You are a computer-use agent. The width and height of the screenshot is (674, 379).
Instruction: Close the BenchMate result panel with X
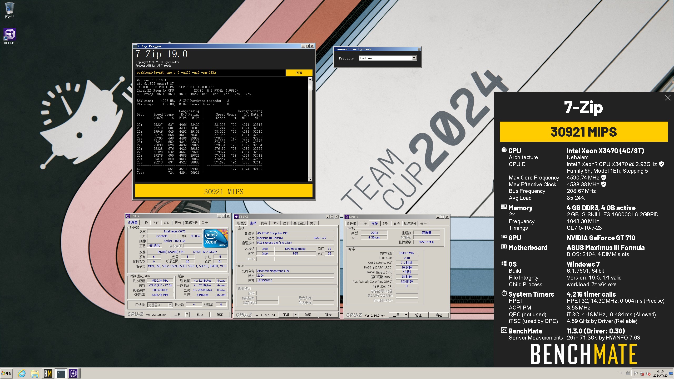[x=668, y=98]
